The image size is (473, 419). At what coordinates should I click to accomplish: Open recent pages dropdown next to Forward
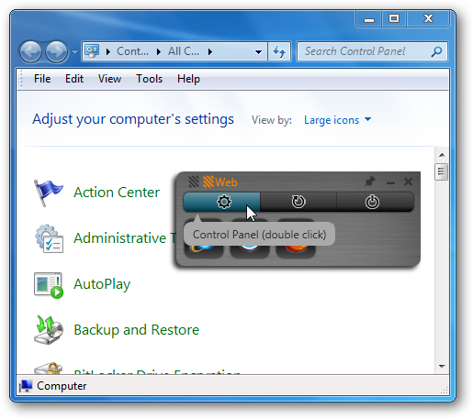[x=74, y=52]
